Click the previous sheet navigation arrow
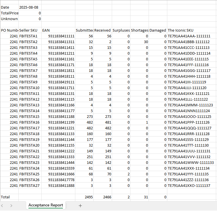 3,206
